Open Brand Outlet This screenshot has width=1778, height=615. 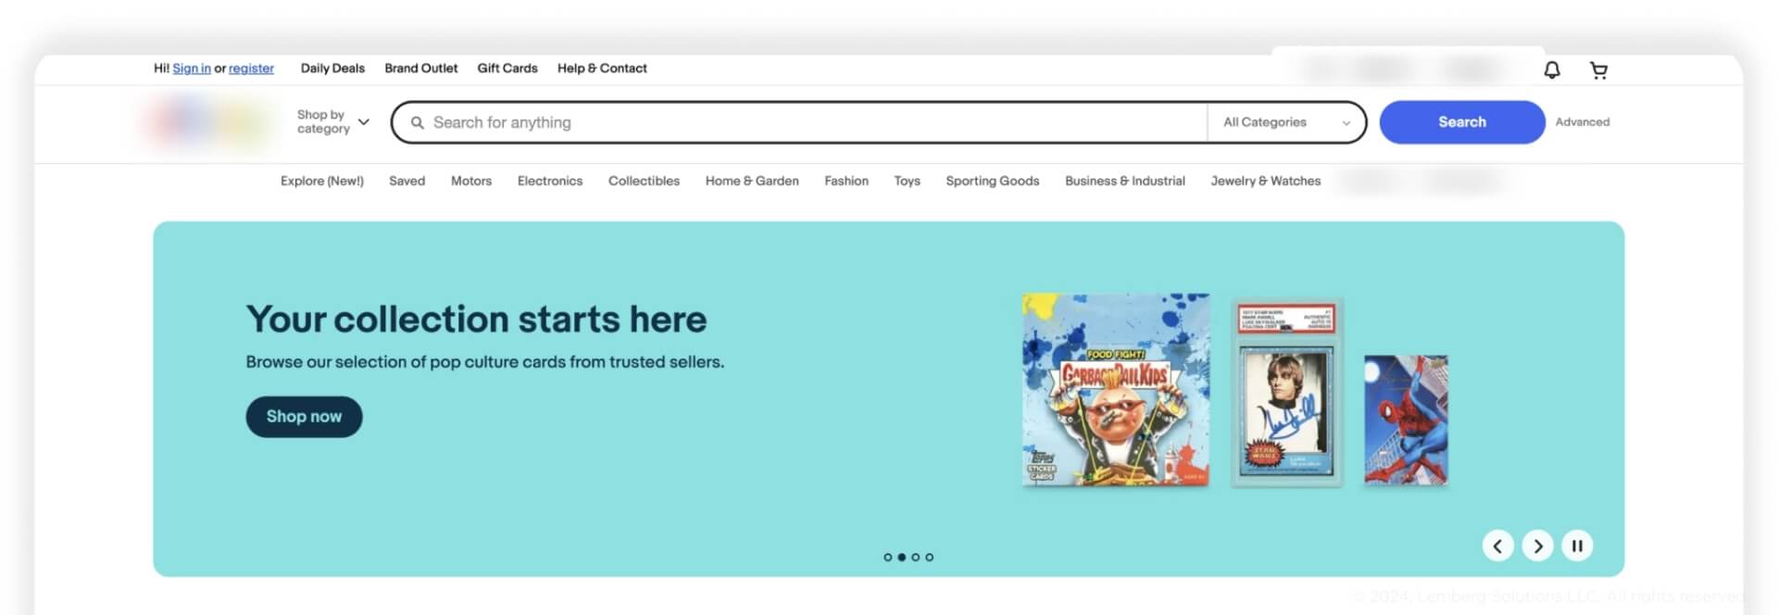pyautogui.click(x=421, y=69)
